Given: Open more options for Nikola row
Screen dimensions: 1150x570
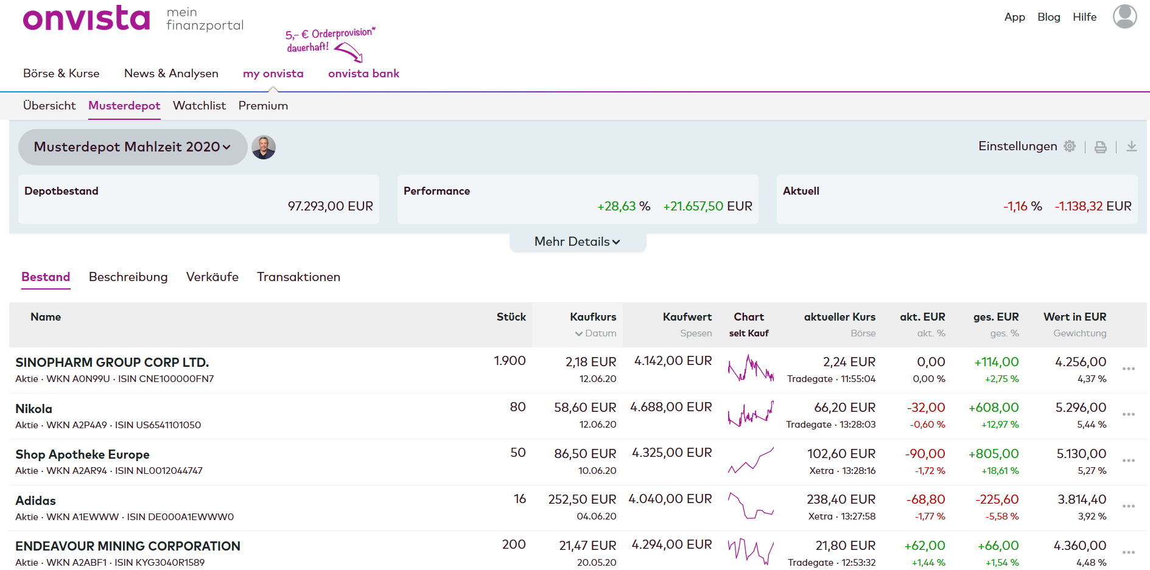Looking at the screenshot, I should (x=1129, y=414).
